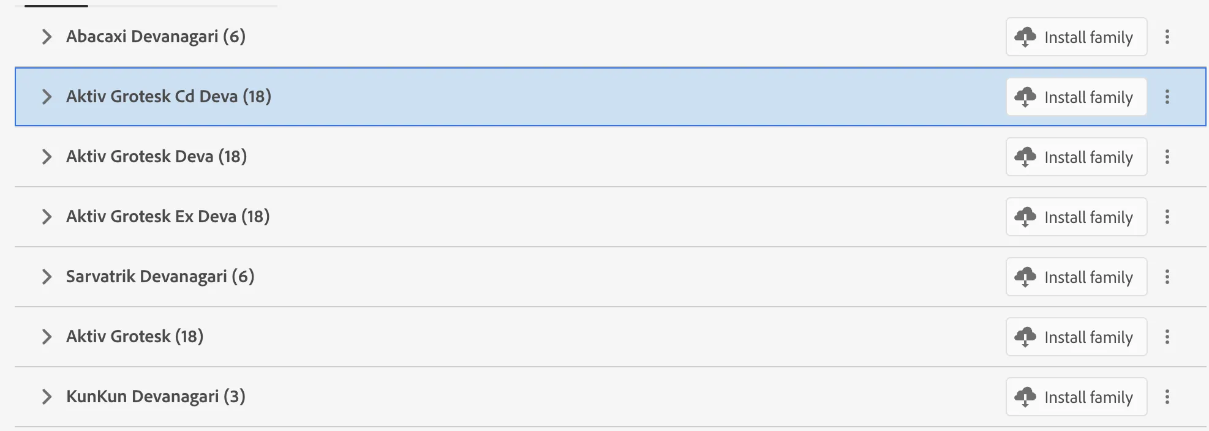This screenshot has width=1209, height=431.
Task: Install the Abacaxi Devanagari family
Action: [x=1076, y=37]
